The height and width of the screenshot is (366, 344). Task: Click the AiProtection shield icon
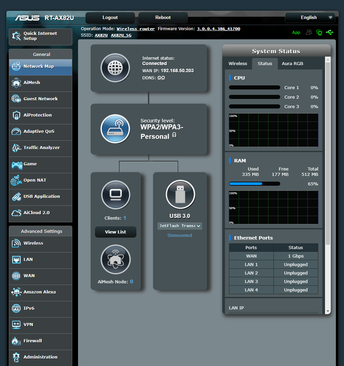16,115
